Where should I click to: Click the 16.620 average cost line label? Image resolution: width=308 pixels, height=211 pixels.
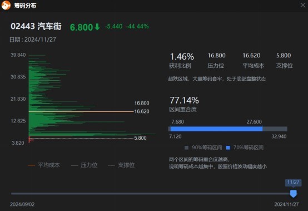coord(142,111)
